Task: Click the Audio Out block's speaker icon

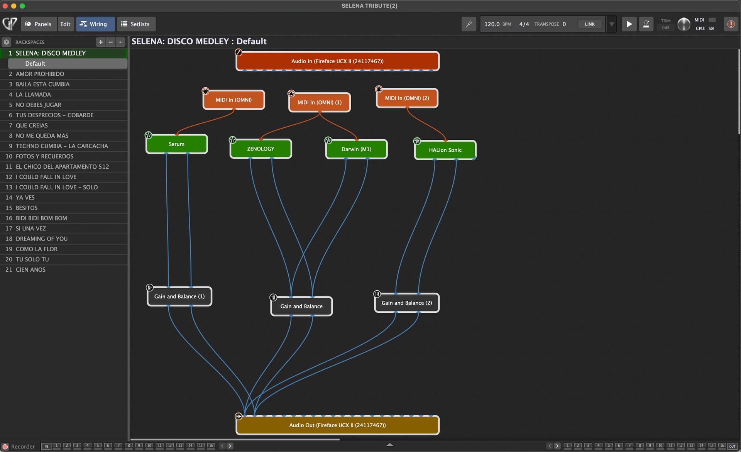Action: click(x=239, y=416)
